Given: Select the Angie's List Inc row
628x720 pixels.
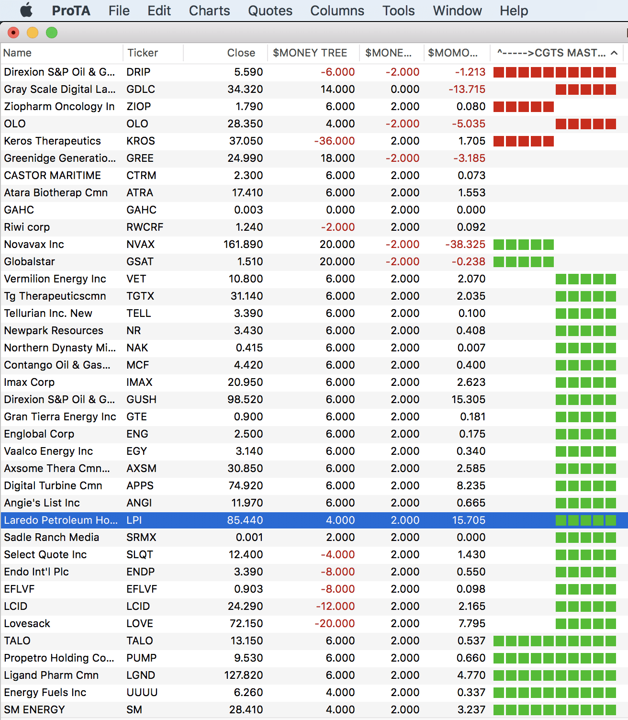Looking at the screenshot, I should (x=314, y=503).
